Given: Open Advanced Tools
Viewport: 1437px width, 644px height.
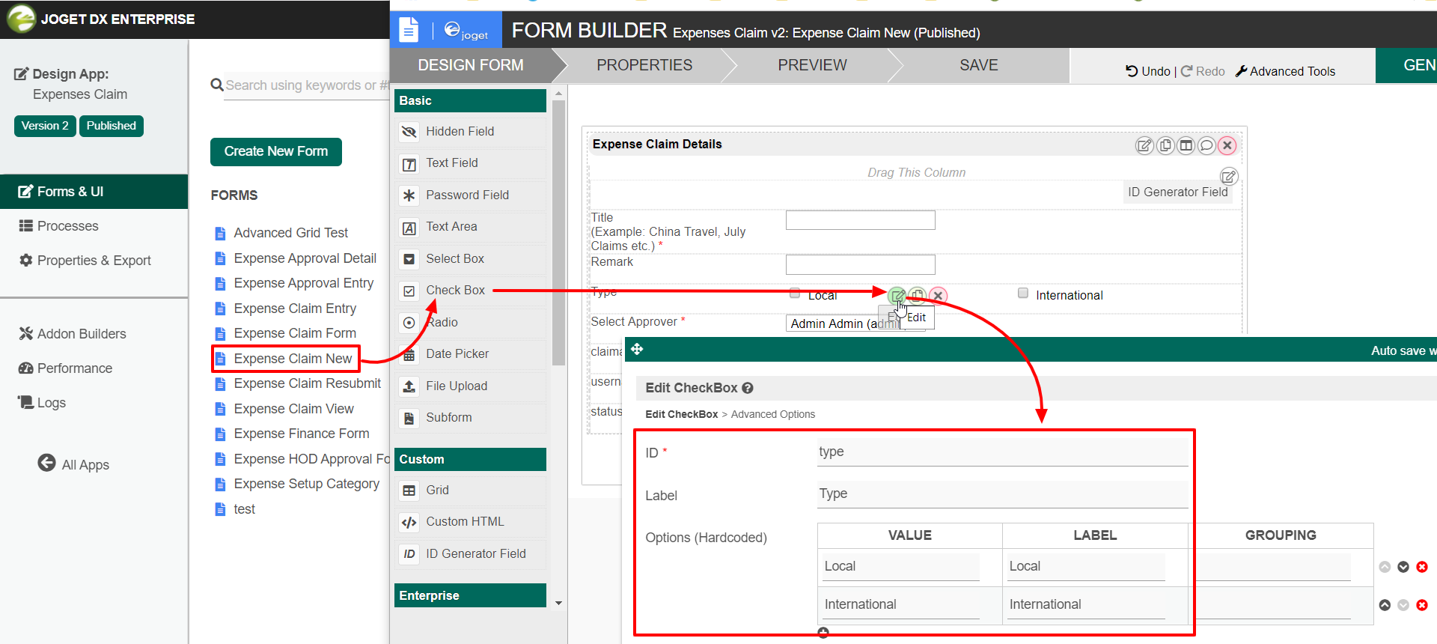Looking at the screenshot, I should 1285,71.
